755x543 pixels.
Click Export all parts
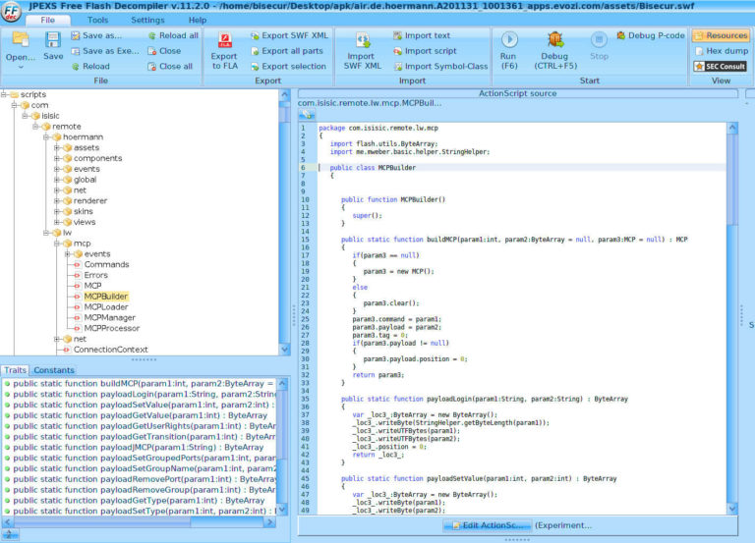coord(287,51)
